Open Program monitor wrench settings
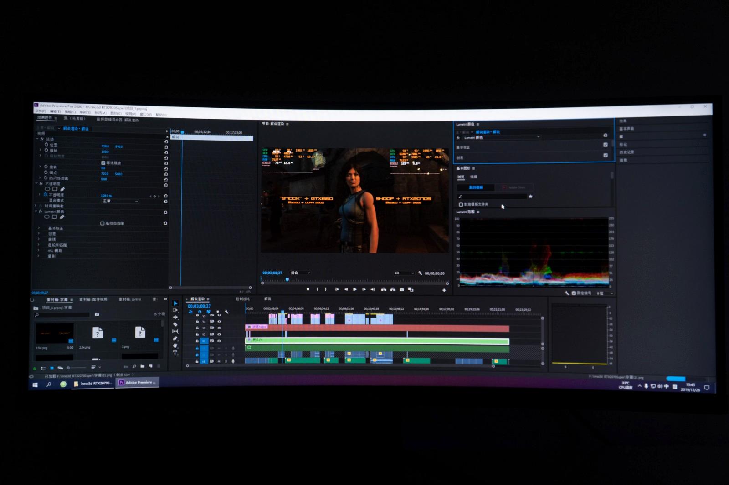The image size is (729, 485). (420, 273)
